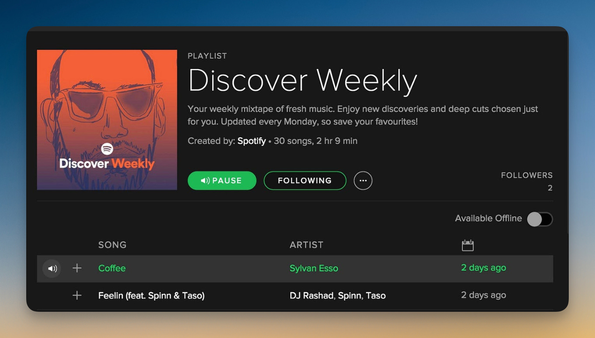Open the DJ Rashad artist link
This screenshot has width=595, height=338.
311,296
